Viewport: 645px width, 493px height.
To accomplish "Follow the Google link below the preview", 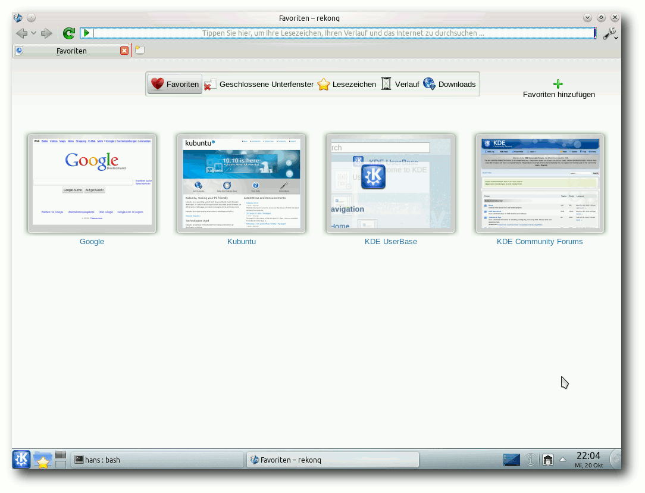I will [x=92, y=242].
